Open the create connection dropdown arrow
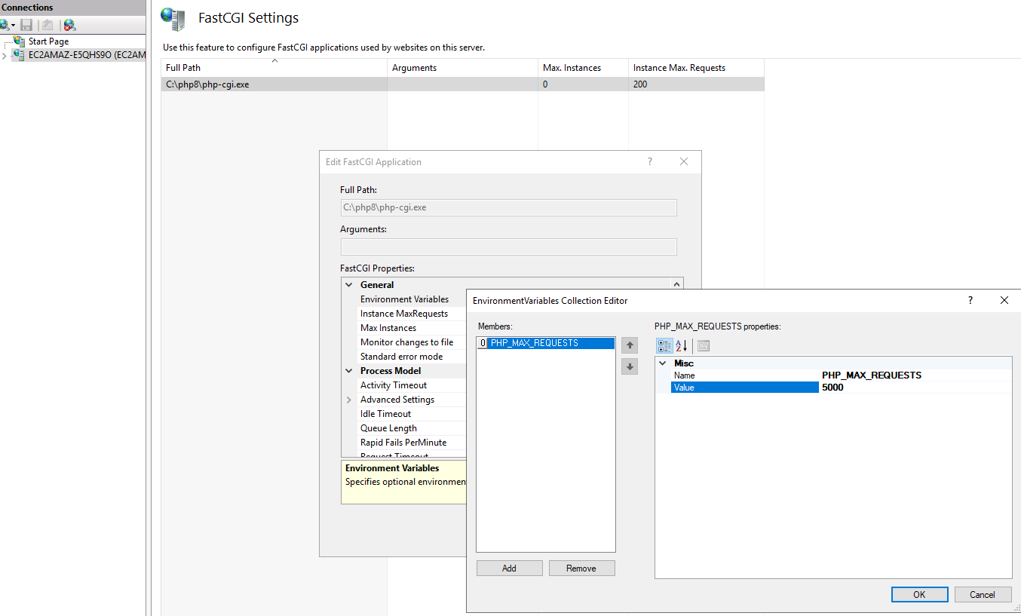 [x=14, y=26]
